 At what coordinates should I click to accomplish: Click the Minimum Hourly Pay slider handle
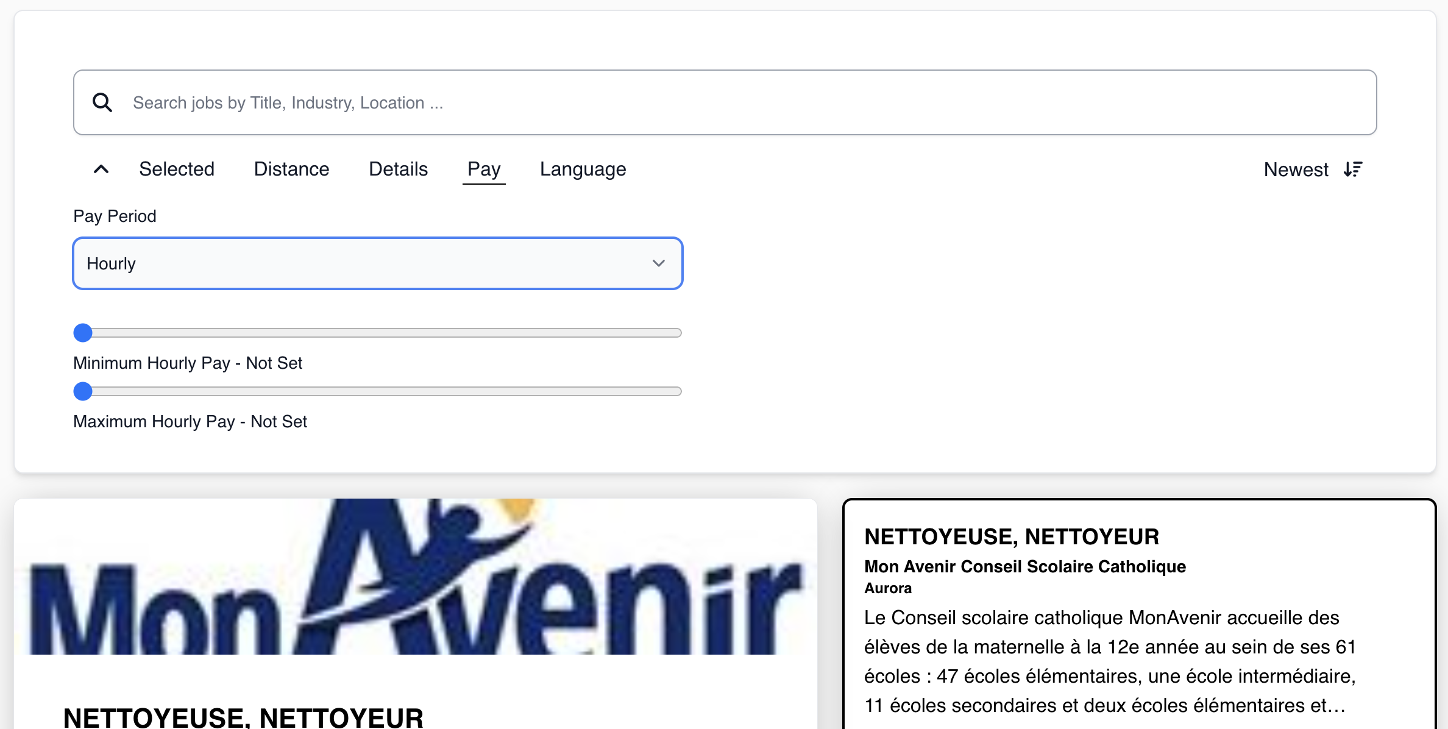(83, 333)
